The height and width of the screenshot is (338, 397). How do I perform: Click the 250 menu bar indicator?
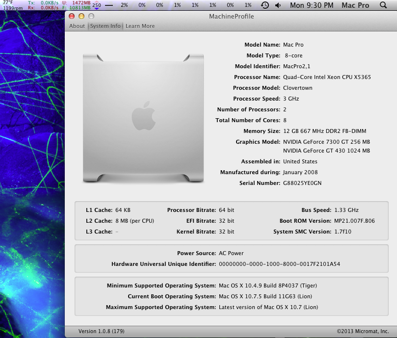[97, 5]
